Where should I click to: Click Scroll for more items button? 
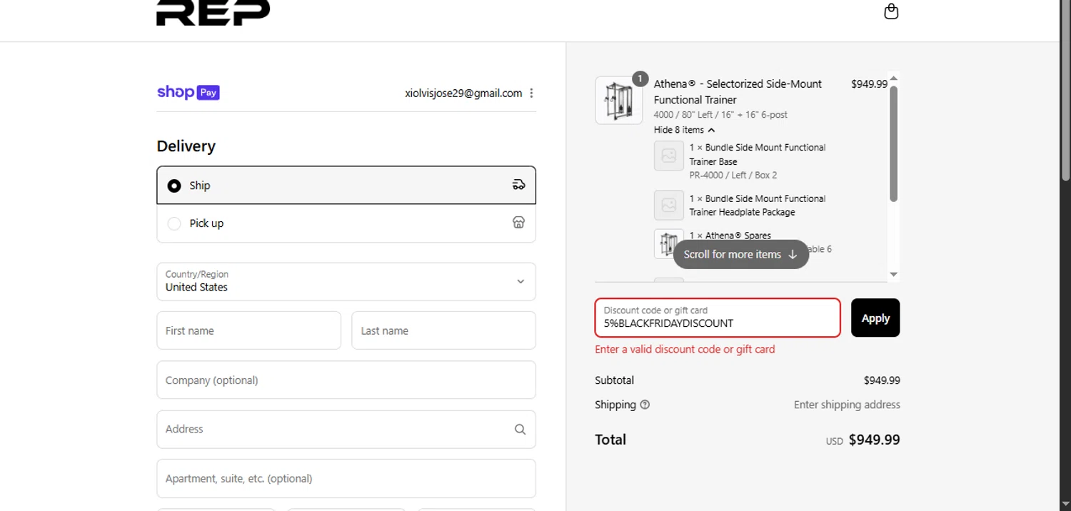[740, 254]
